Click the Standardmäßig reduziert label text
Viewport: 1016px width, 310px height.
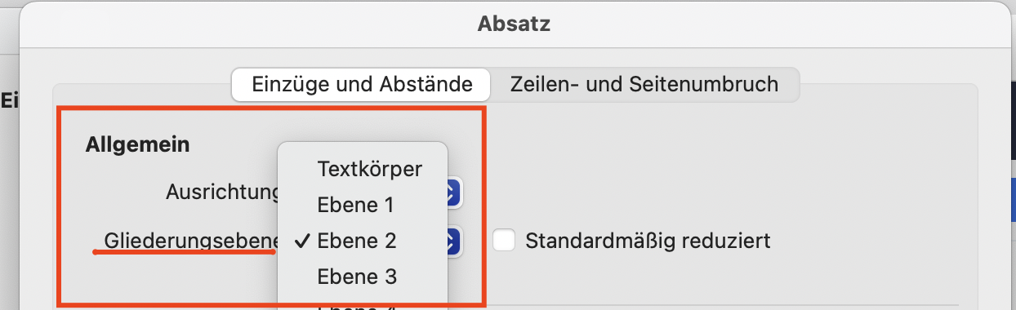(648, 241)
